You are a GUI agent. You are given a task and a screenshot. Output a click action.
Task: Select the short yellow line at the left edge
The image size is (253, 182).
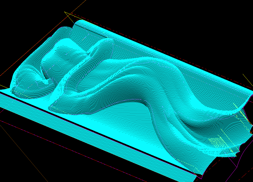(x=4, y=87)
